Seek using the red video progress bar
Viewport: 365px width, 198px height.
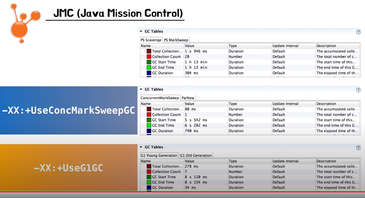(182, 192)
